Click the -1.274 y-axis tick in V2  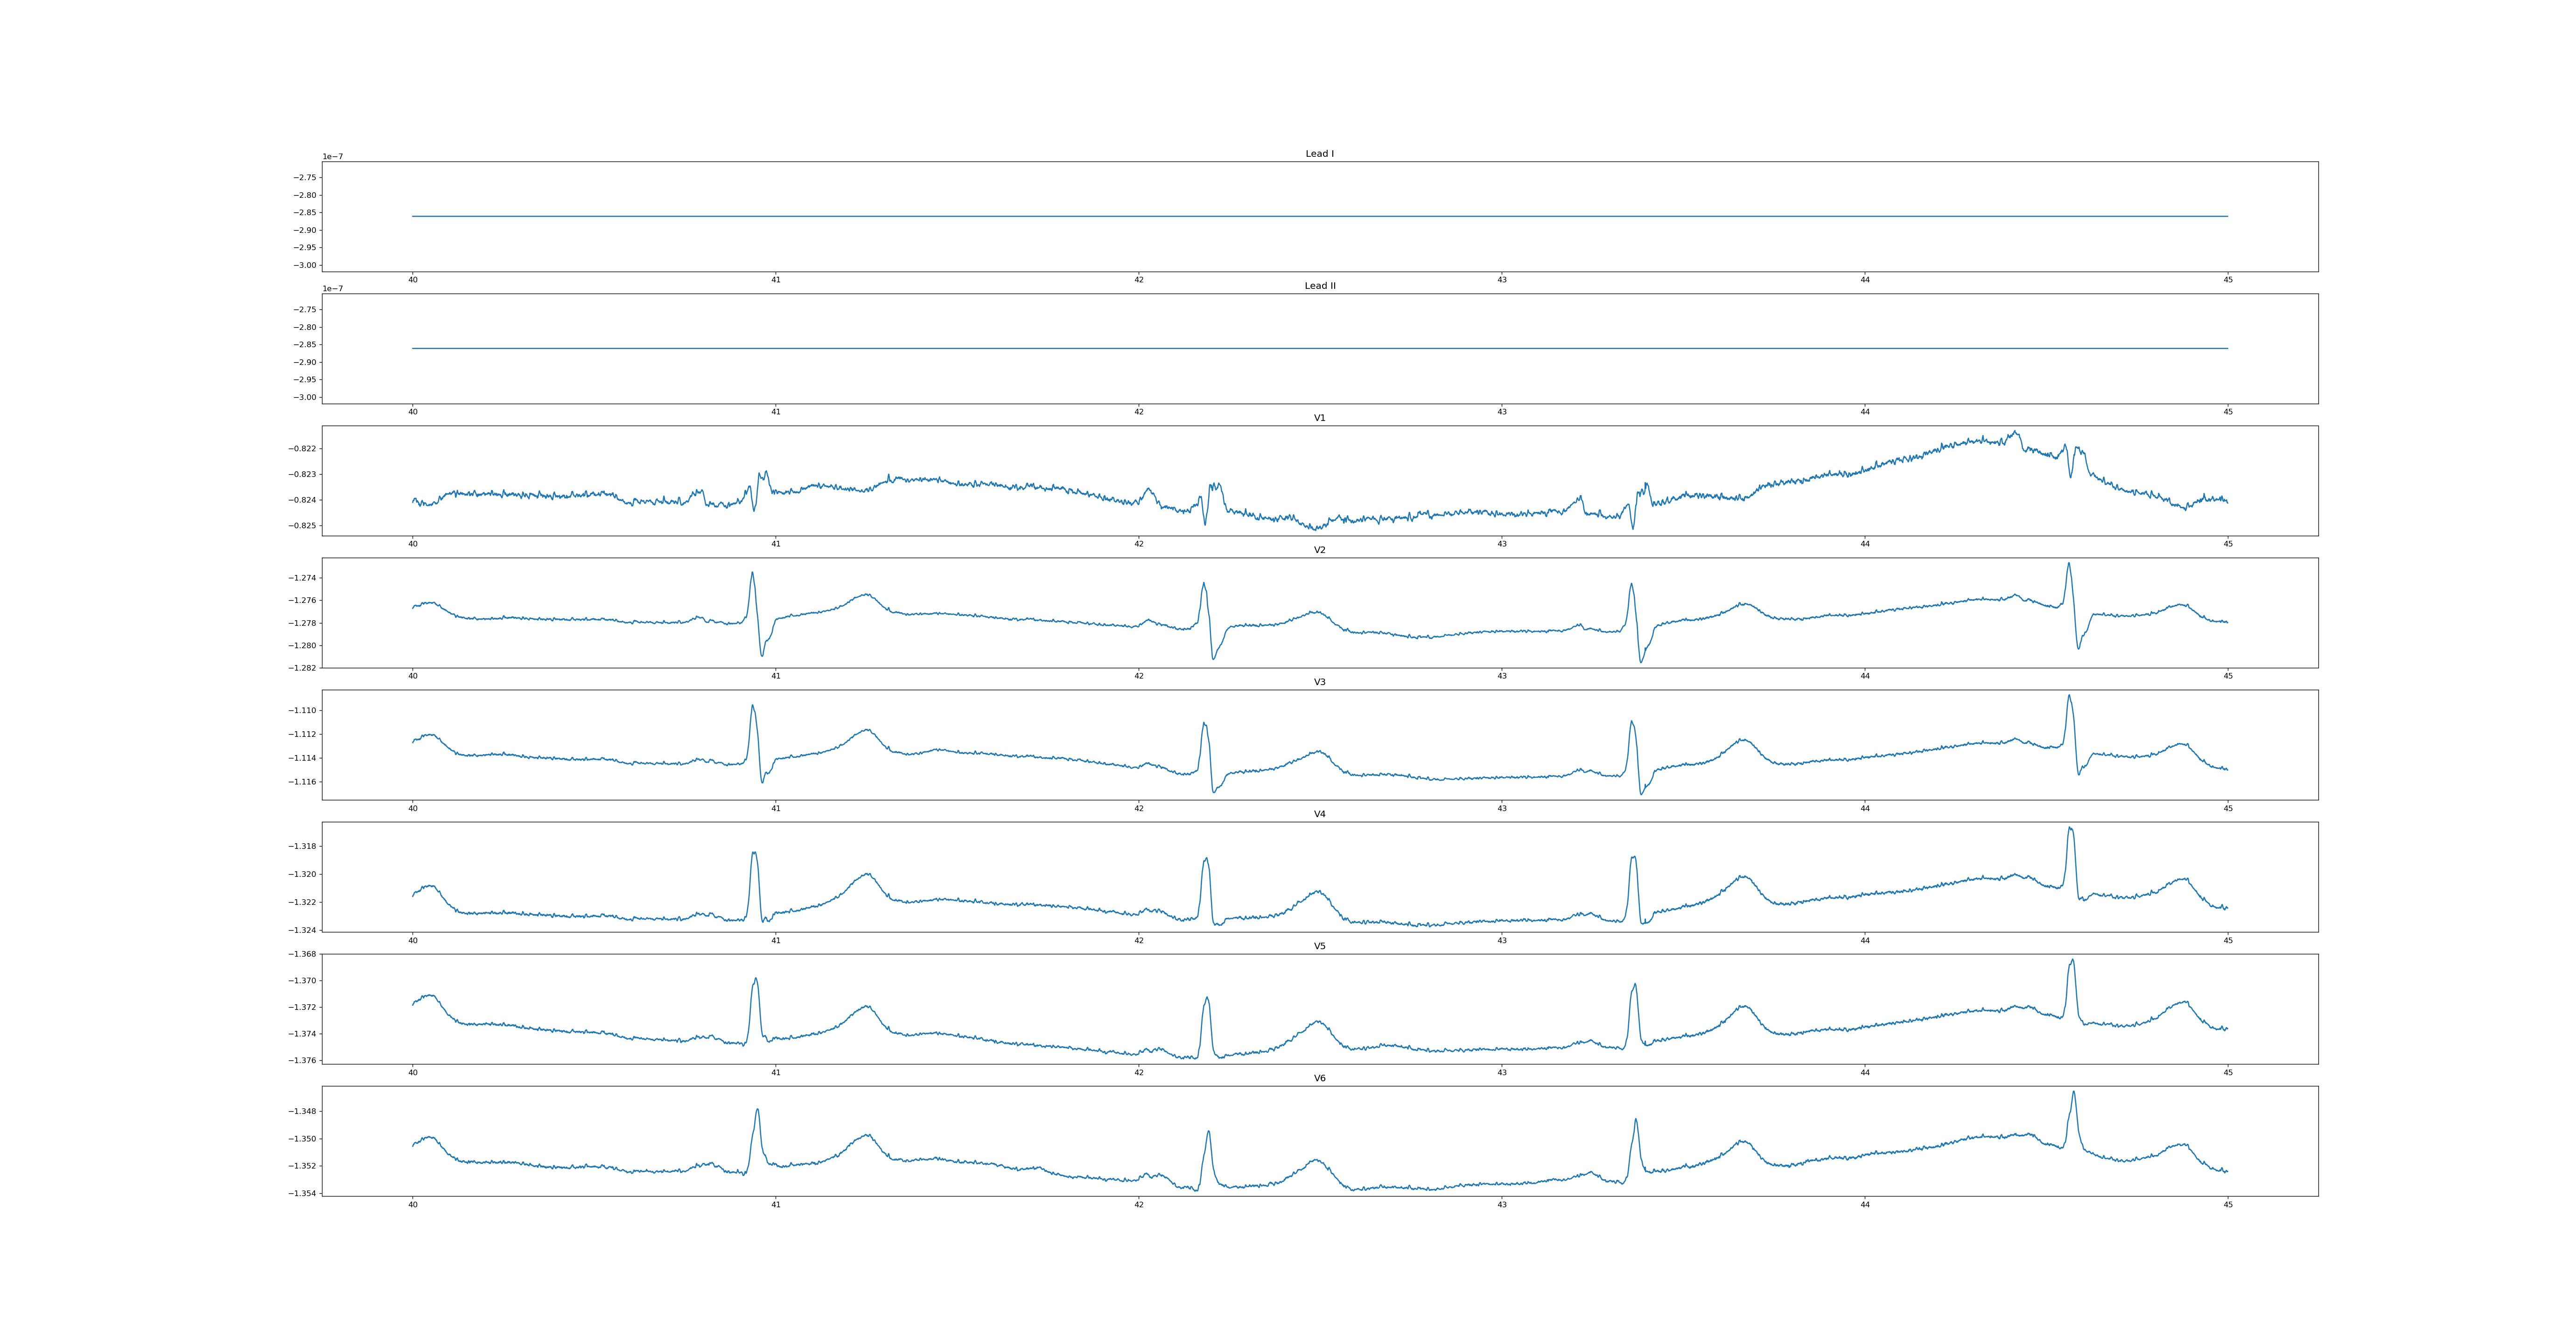coord(302,578)
